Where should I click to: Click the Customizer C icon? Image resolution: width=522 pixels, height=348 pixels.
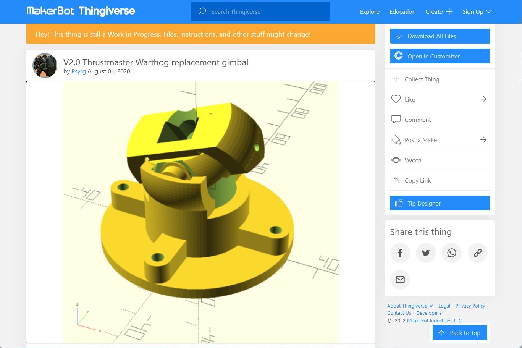pyautogui.click(x=399, y=56)
